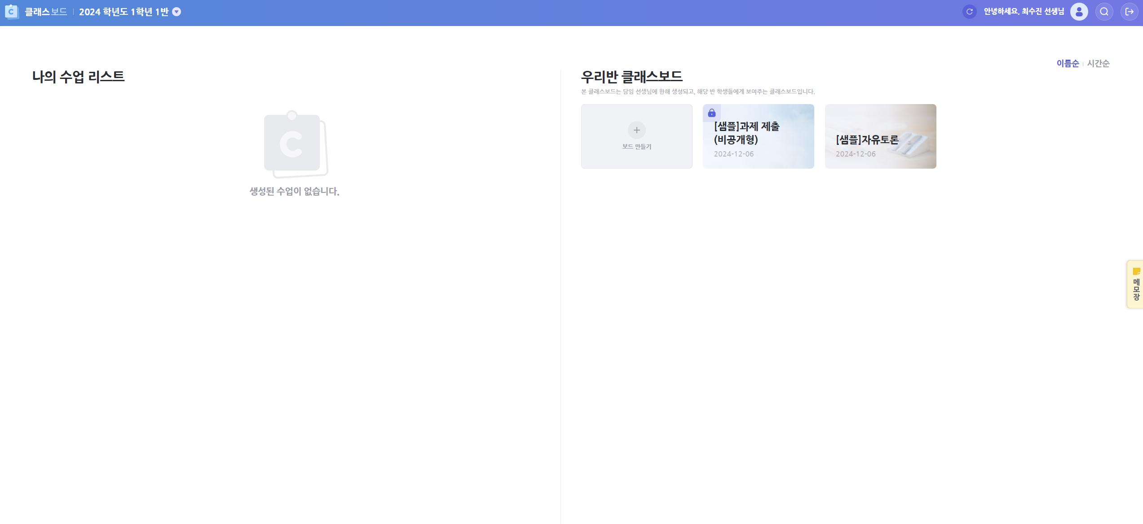This screenshot has width=1143, height=524.
Task: Open the [샘플]자유토론 board card
Action: click(x=880, y=136)
